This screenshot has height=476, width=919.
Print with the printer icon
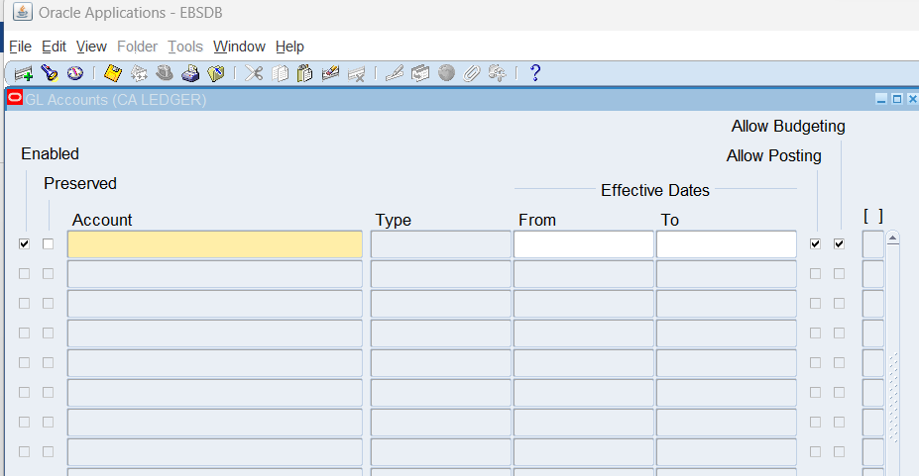190,73
